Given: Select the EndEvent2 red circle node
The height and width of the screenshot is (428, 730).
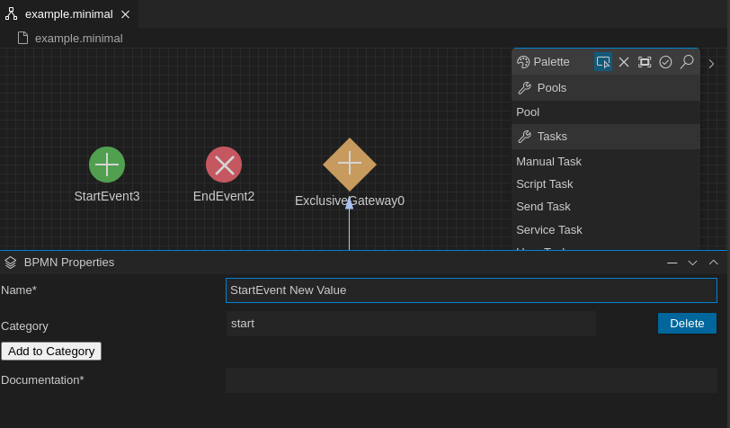Looking at the screenshot, I should pyautogui.click(x=224, y=165).
